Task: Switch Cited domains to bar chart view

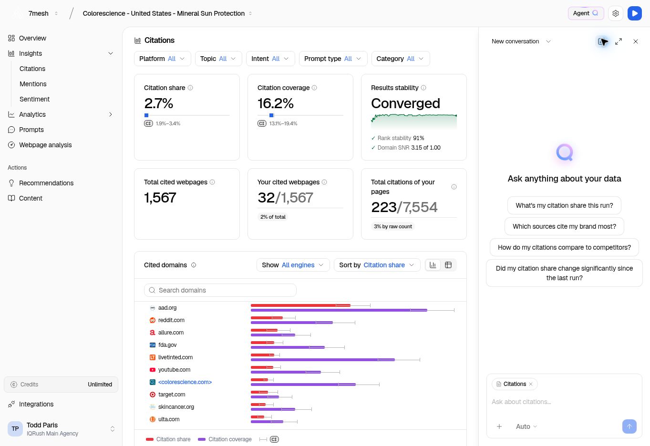Action: click(433, 265)
